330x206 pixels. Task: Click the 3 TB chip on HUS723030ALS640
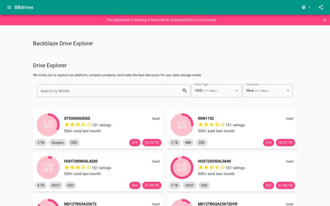point(175,185)
